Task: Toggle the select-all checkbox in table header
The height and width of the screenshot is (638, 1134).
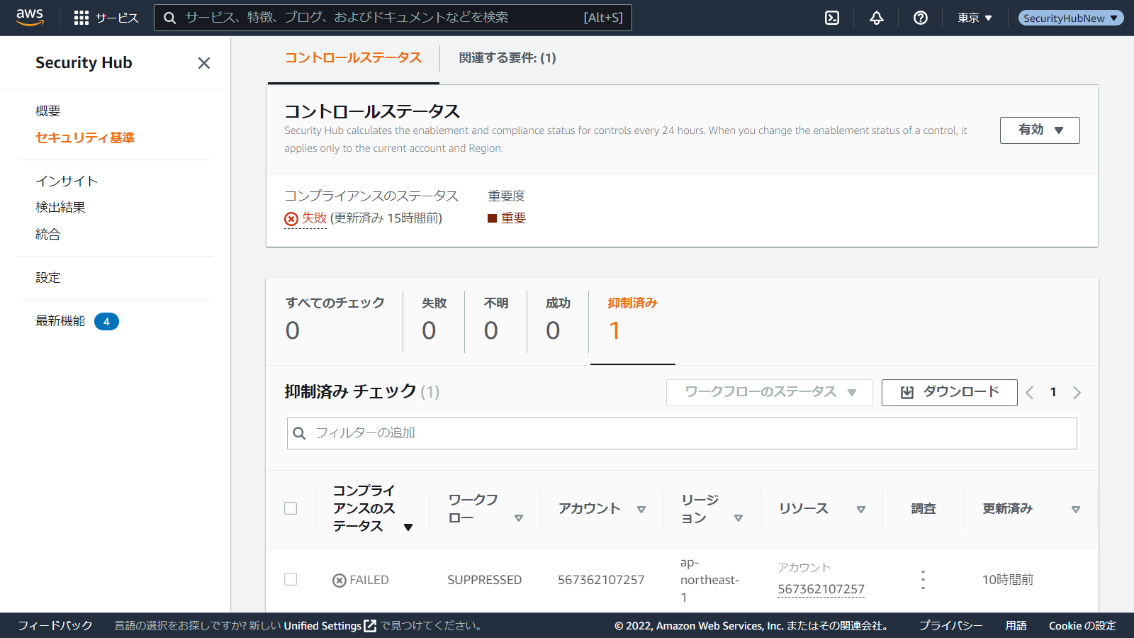Action: click(x=291, y=508)
